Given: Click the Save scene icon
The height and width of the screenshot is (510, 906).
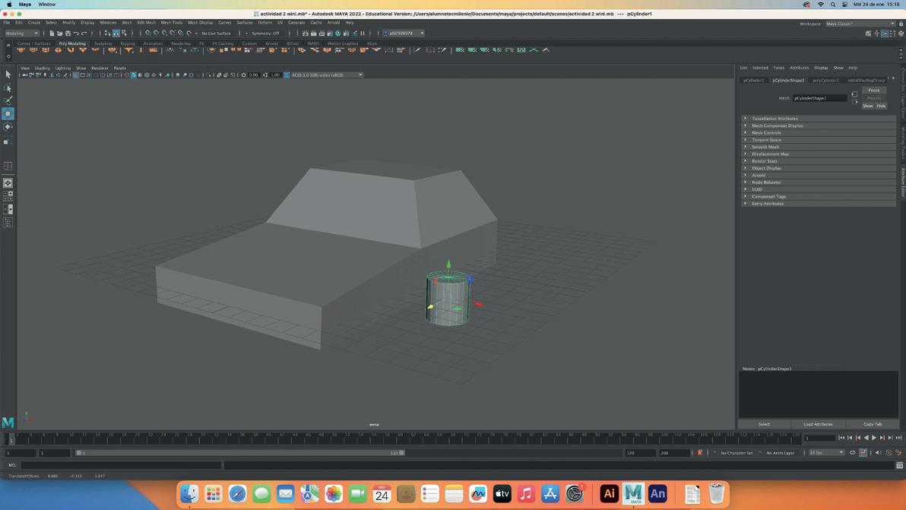Looking at the screenshot, I should coord(68,33).
